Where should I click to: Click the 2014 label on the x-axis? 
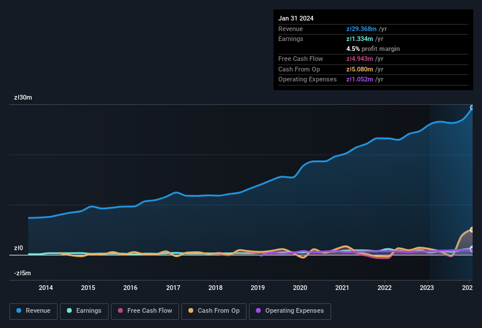(x=46, y=288)
